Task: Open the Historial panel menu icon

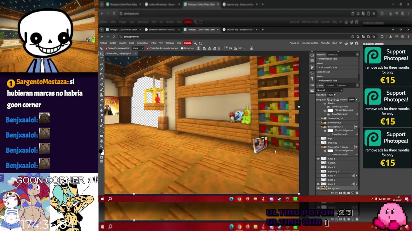Action: 357,55
